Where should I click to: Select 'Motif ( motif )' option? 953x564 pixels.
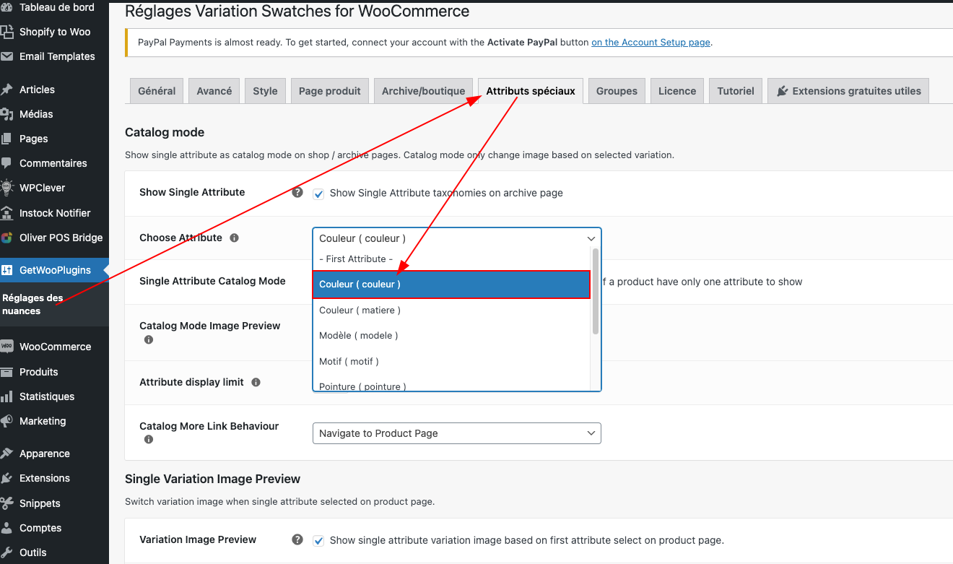[x=452, y=361]
